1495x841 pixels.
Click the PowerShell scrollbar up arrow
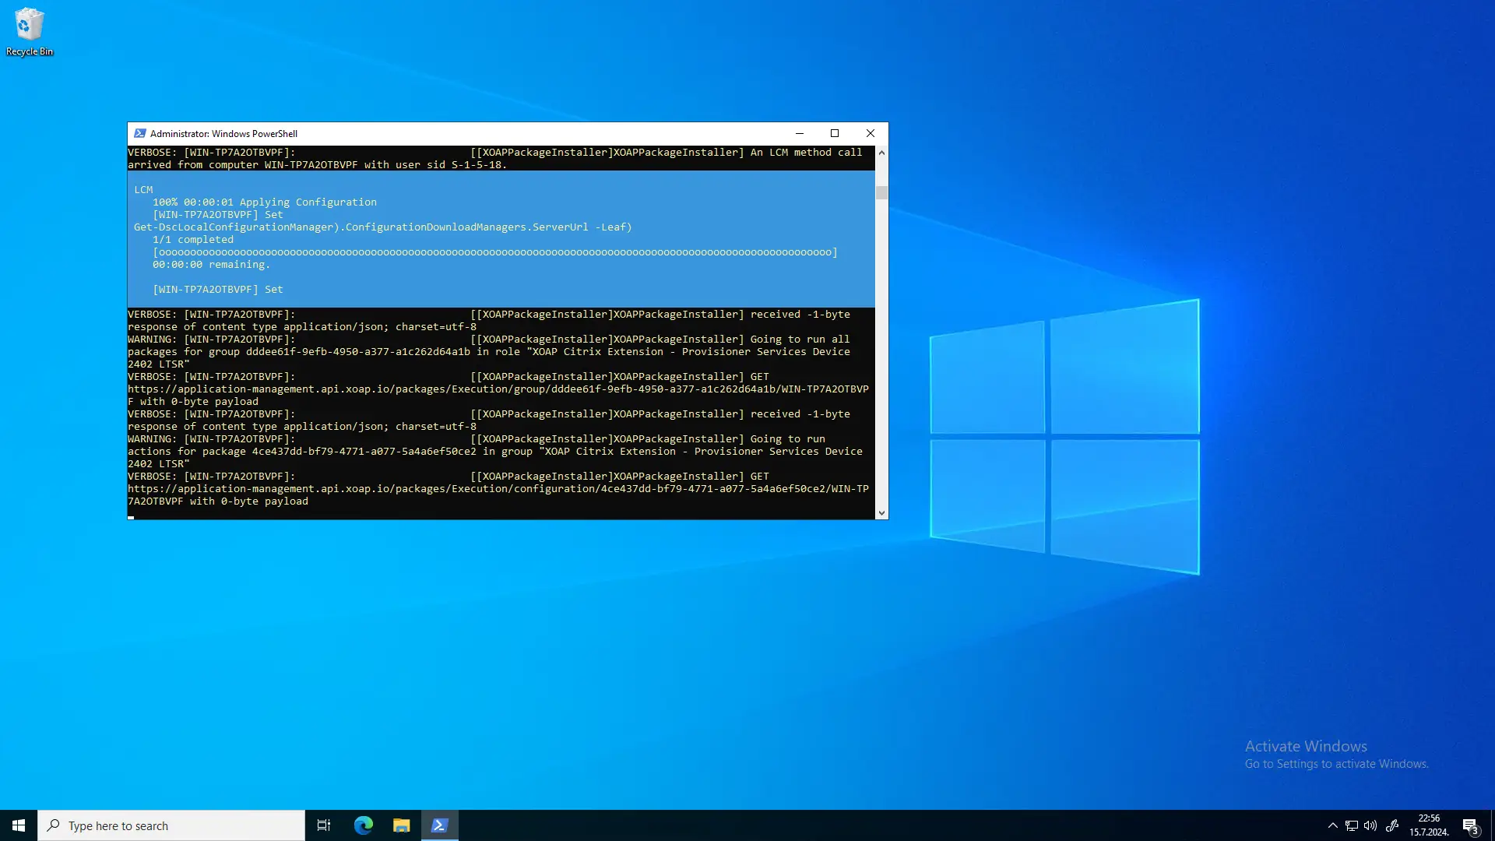pyautogui.click(x=881, y=153)
